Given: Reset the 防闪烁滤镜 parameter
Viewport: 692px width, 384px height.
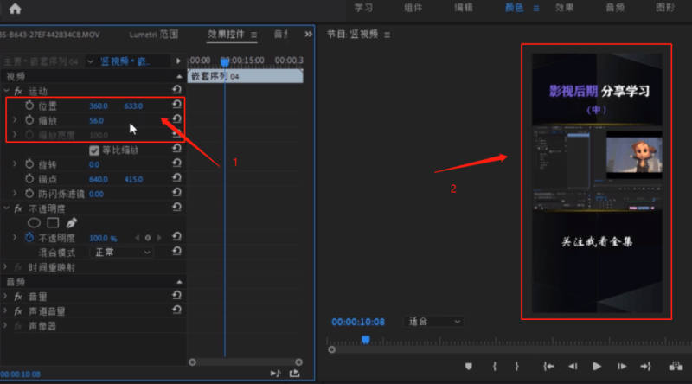Looking at the screenshot, I should pyautogui.click(x=177, y=192).
